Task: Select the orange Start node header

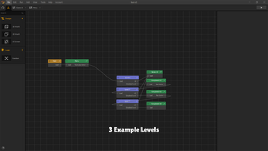Action: click(x=54, y=61)
